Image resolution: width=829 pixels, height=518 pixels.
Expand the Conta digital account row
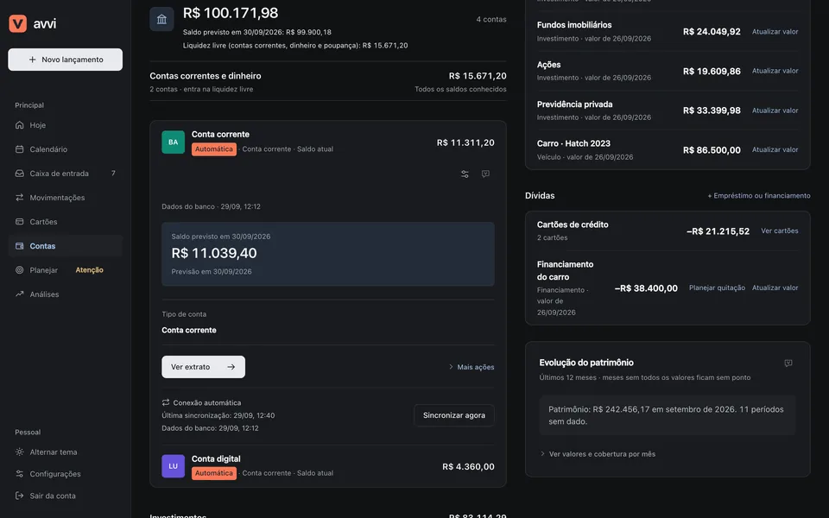[328, 466]
